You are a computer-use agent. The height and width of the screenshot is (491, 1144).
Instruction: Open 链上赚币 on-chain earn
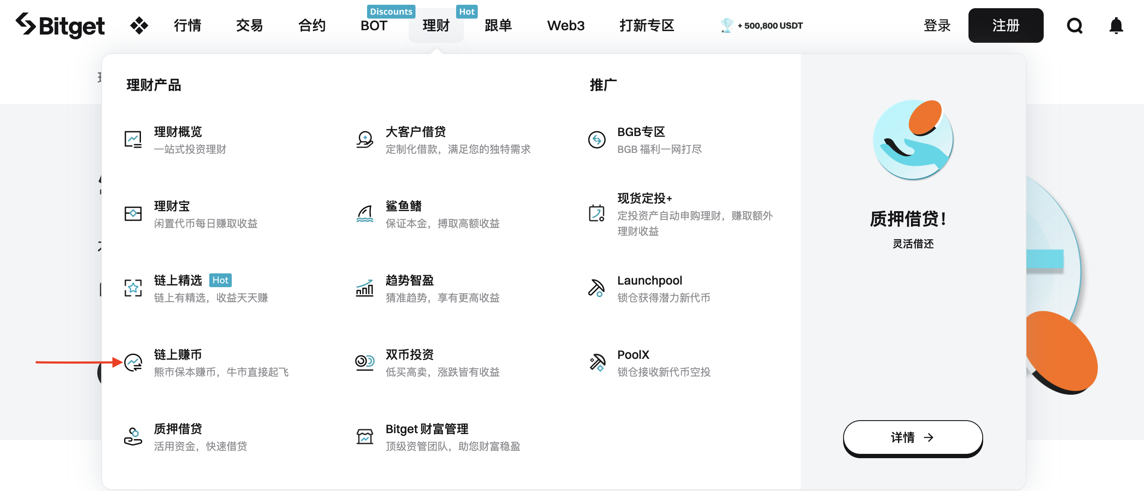tap(207, 362)
